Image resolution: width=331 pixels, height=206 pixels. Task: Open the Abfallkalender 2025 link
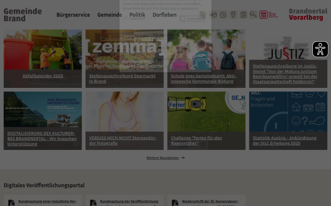click(x=42, y=76)
